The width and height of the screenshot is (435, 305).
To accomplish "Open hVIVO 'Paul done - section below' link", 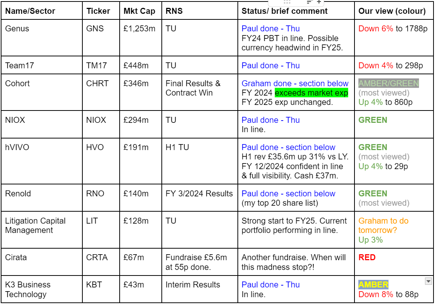I will pos(288,147).
